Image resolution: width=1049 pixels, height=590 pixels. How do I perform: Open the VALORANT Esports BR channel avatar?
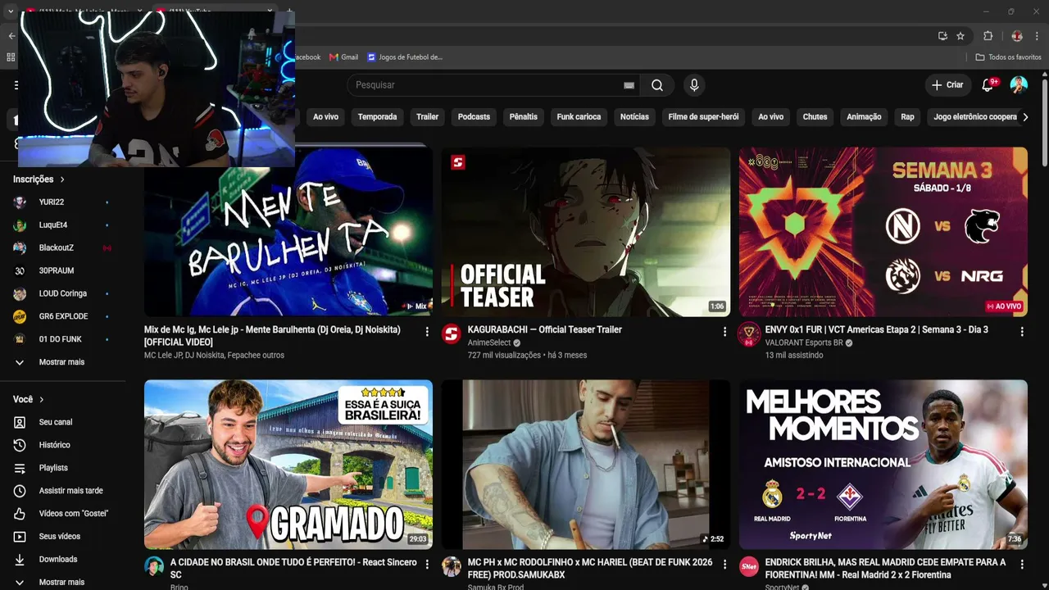click(x=749, y=334)
